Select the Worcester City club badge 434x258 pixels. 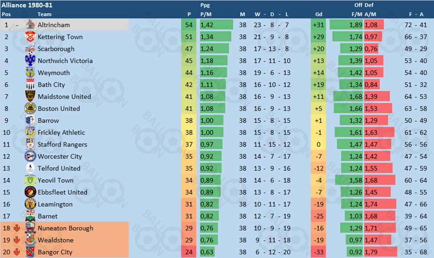30,156
